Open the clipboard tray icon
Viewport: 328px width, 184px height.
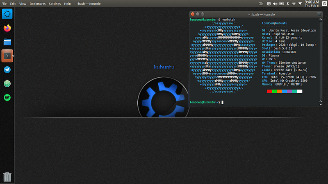[x=269, y=4]
